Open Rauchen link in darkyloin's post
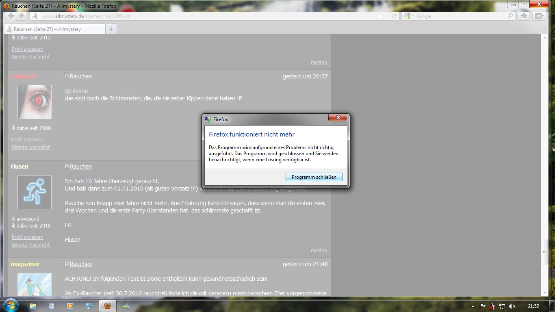 pyautogui.click(x=81, y=76)
